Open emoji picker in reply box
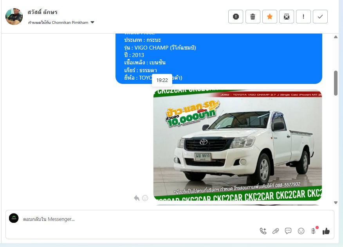 click(301, 231)
